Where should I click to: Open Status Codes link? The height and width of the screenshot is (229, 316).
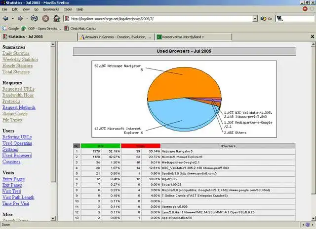coord(15,114)
